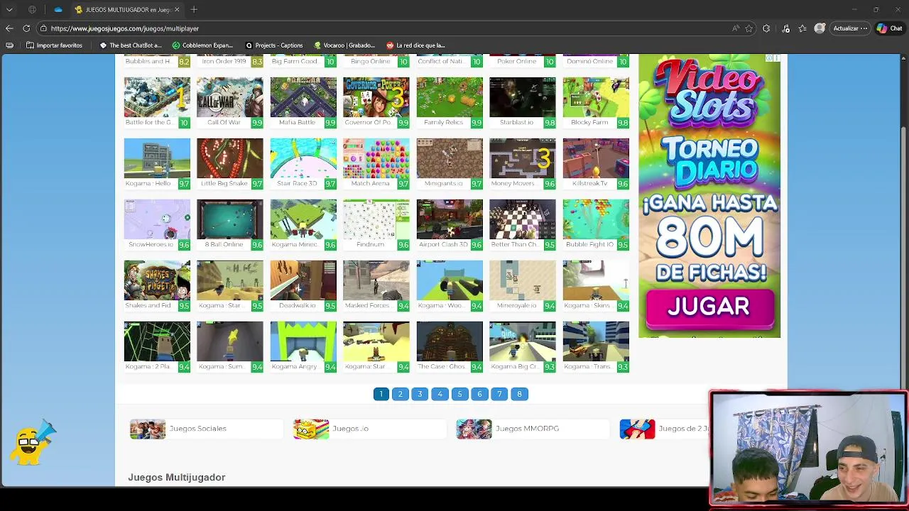Open the Juegos .io category
Viewport: 909px width, 511px height.
coord(369,429)
